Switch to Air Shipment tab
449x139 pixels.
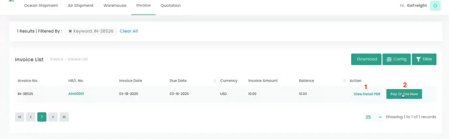(81, 6)
